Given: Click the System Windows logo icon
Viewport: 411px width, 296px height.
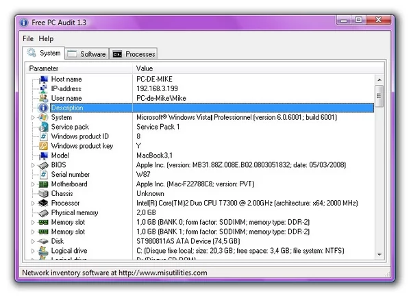Looking at the screenshot, I should click(44, 117).
